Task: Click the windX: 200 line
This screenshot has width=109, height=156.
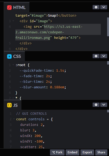Action: coord(31,136)
